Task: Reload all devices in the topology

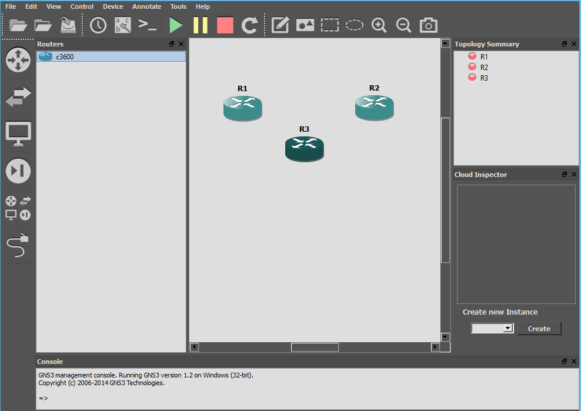Action: pos(250,25)
